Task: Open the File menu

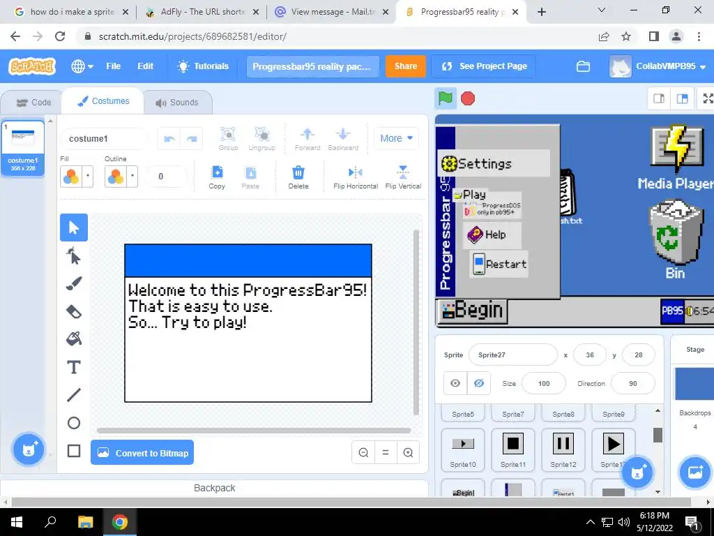Action: (114, 66)
